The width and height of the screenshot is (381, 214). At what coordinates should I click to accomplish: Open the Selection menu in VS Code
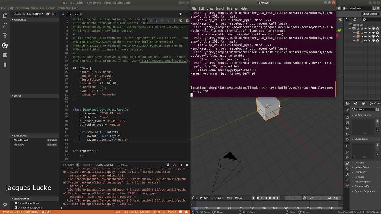(x=22, y=8)
